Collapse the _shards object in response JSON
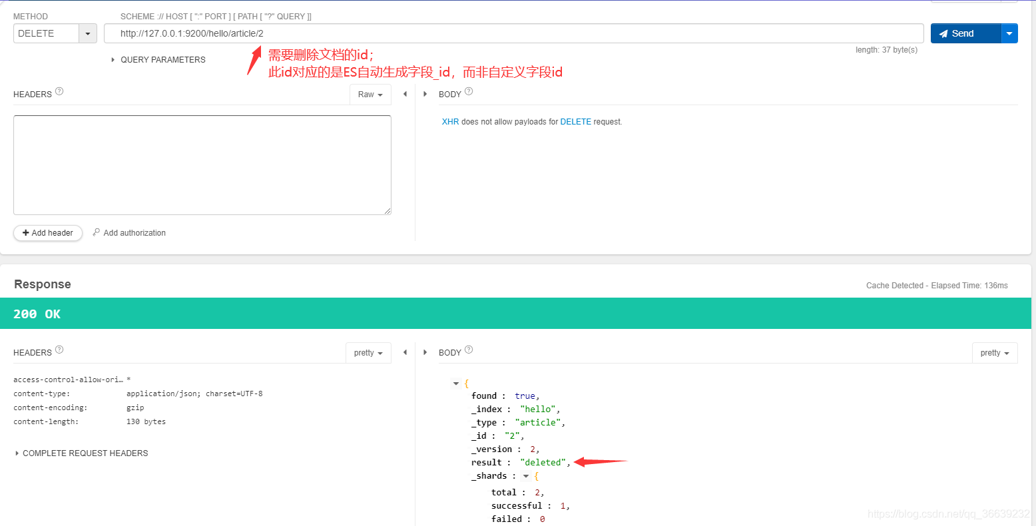1036x526 pixels. tap(525, 475)
